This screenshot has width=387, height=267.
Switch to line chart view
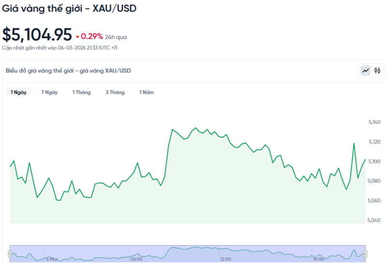click(x=365, y=71)
